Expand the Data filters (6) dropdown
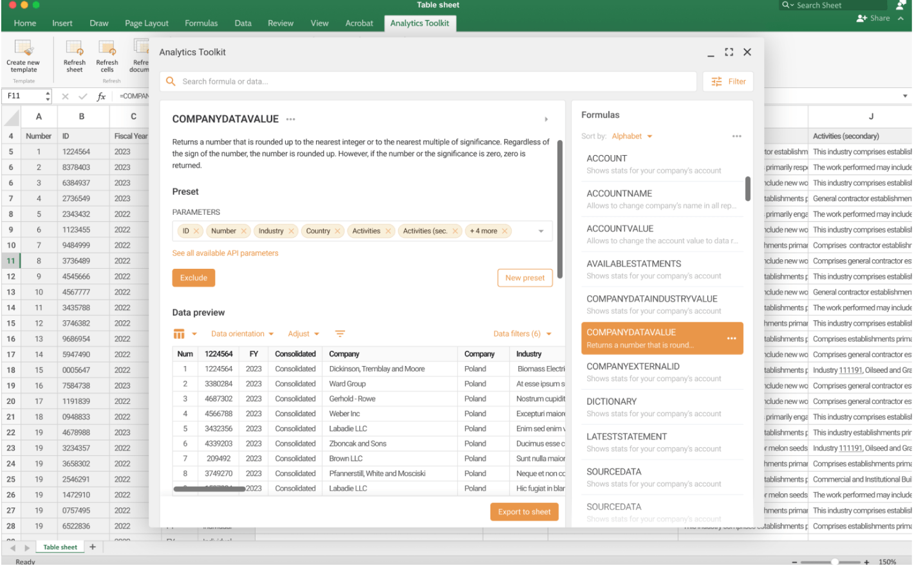Screen dimensions: 914x566 tap(522, 334)
